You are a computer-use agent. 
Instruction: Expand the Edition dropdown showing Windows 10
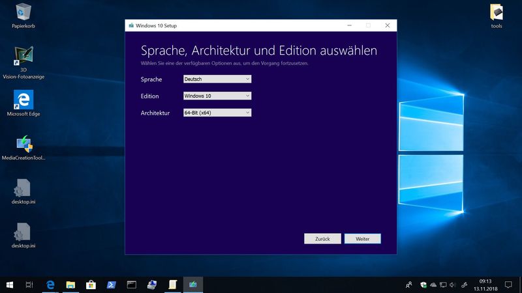coord(217,96)
